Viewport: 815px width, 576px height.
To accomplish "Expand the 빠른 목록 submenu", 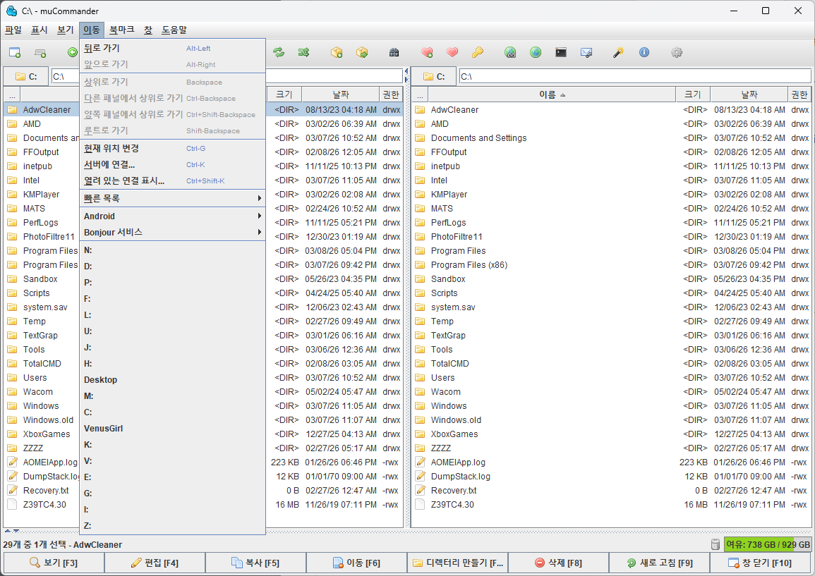I will coord(173,198).
